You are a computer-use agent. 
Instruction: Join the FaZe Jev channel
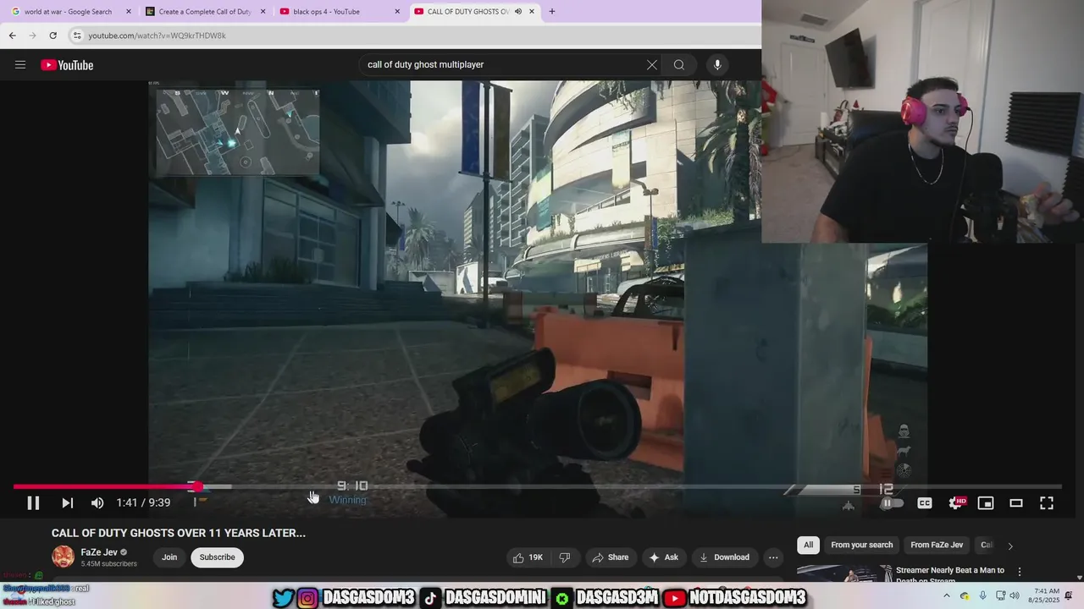click(169, 557)
